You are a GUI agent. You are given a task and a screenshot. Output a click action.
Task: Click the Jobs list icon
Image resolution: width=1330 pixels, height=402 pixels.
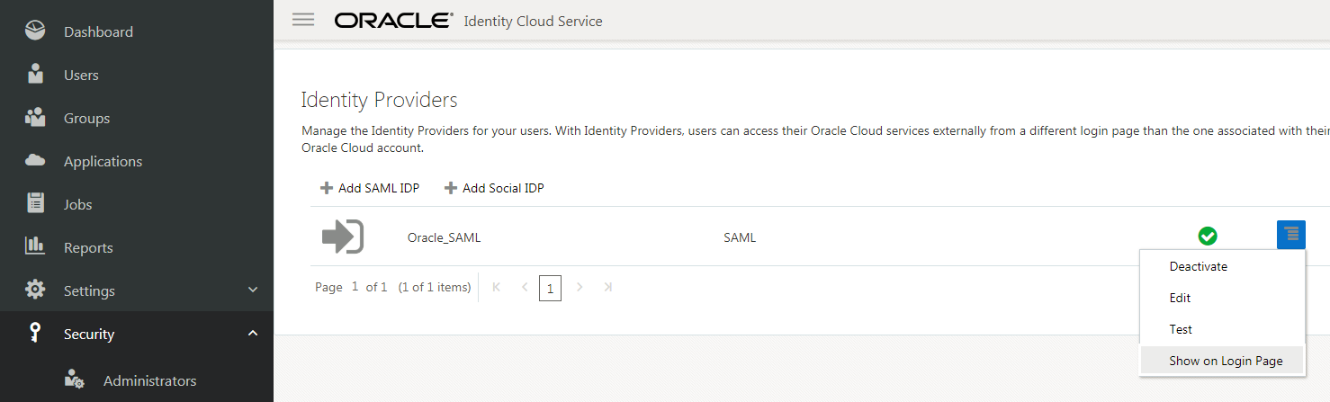coord(35,204)
